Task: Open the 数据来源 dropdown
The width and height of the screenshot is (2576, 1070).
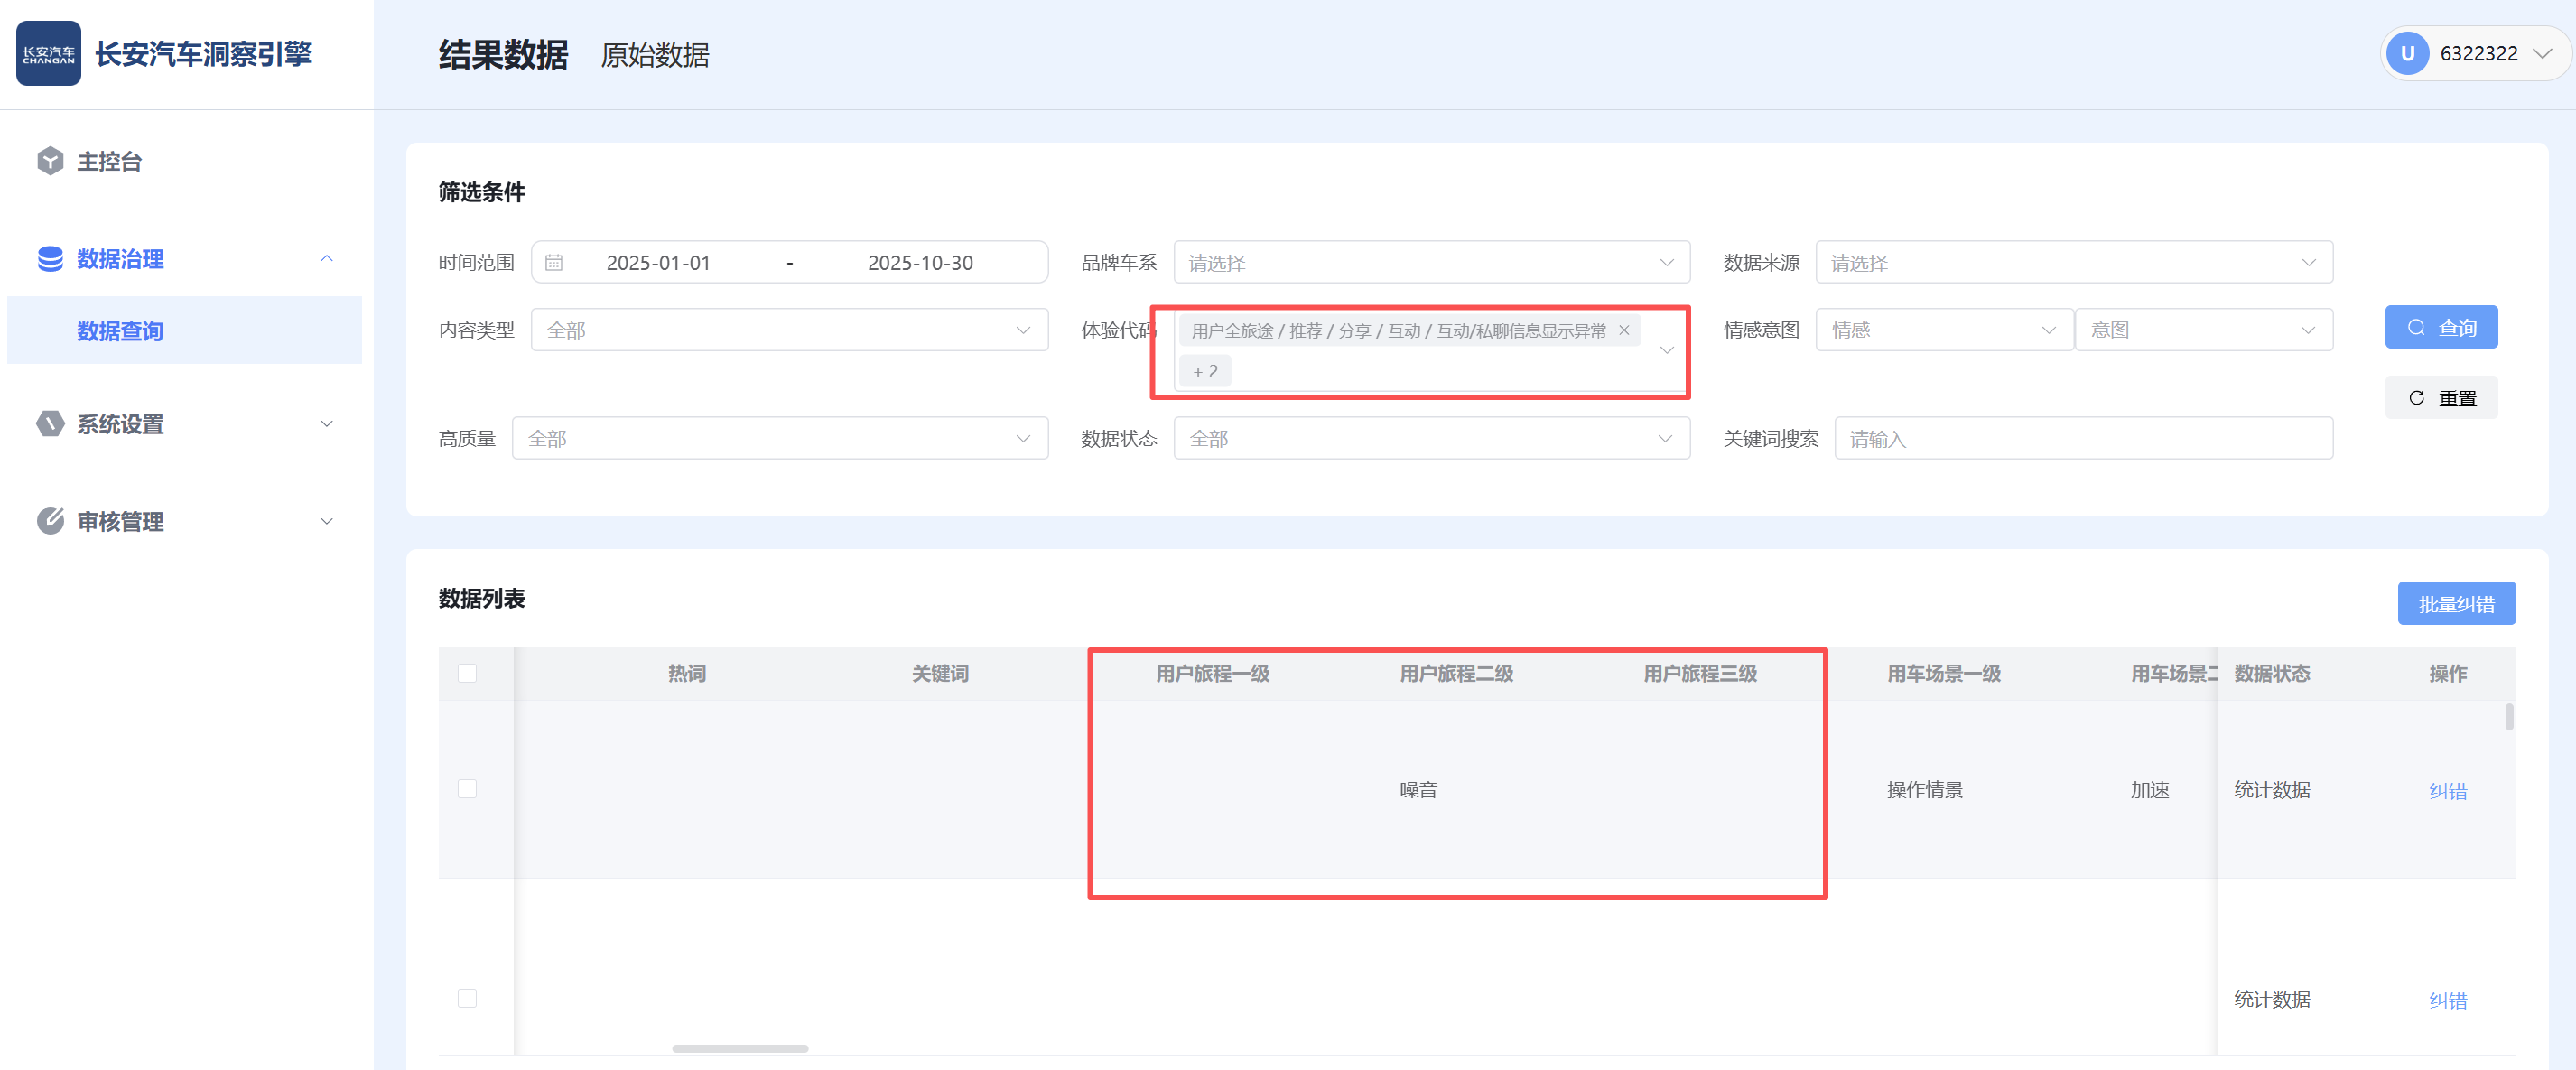Action: [x=2073, y=263]
